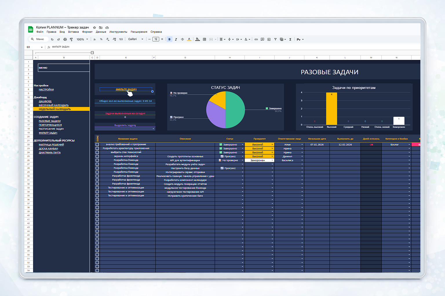
Task: Go to ДОСКА КАНБАН link in sidebar
Action: 48,149
